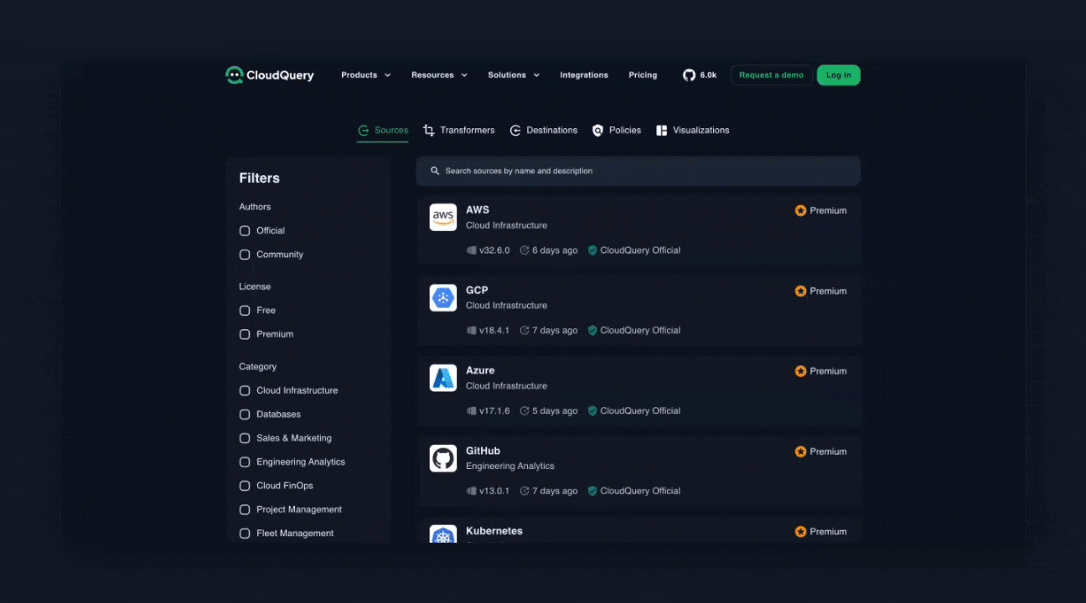Check the Cloud Infrastructure category

[245, 391]
